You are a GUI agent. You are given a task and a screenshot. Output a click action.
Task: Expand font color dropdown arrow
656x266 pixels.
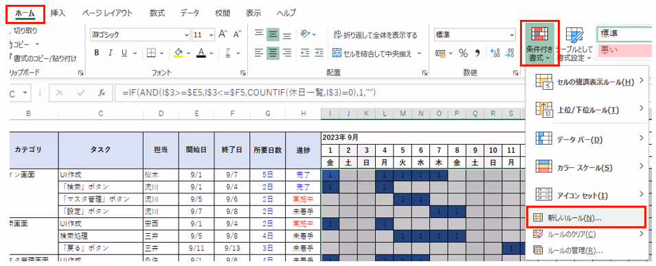tap(212, 53)
